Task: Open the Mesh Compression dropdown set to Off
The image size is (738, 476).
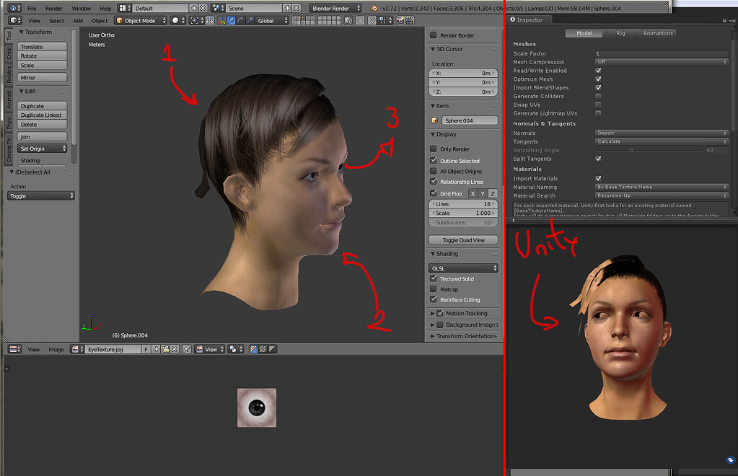Action: [x=660, y=62]
